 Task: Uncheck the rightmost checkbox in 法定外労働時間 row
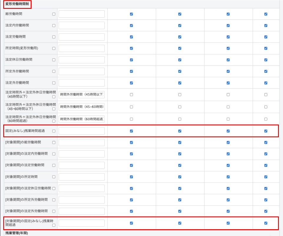point(266,83)
